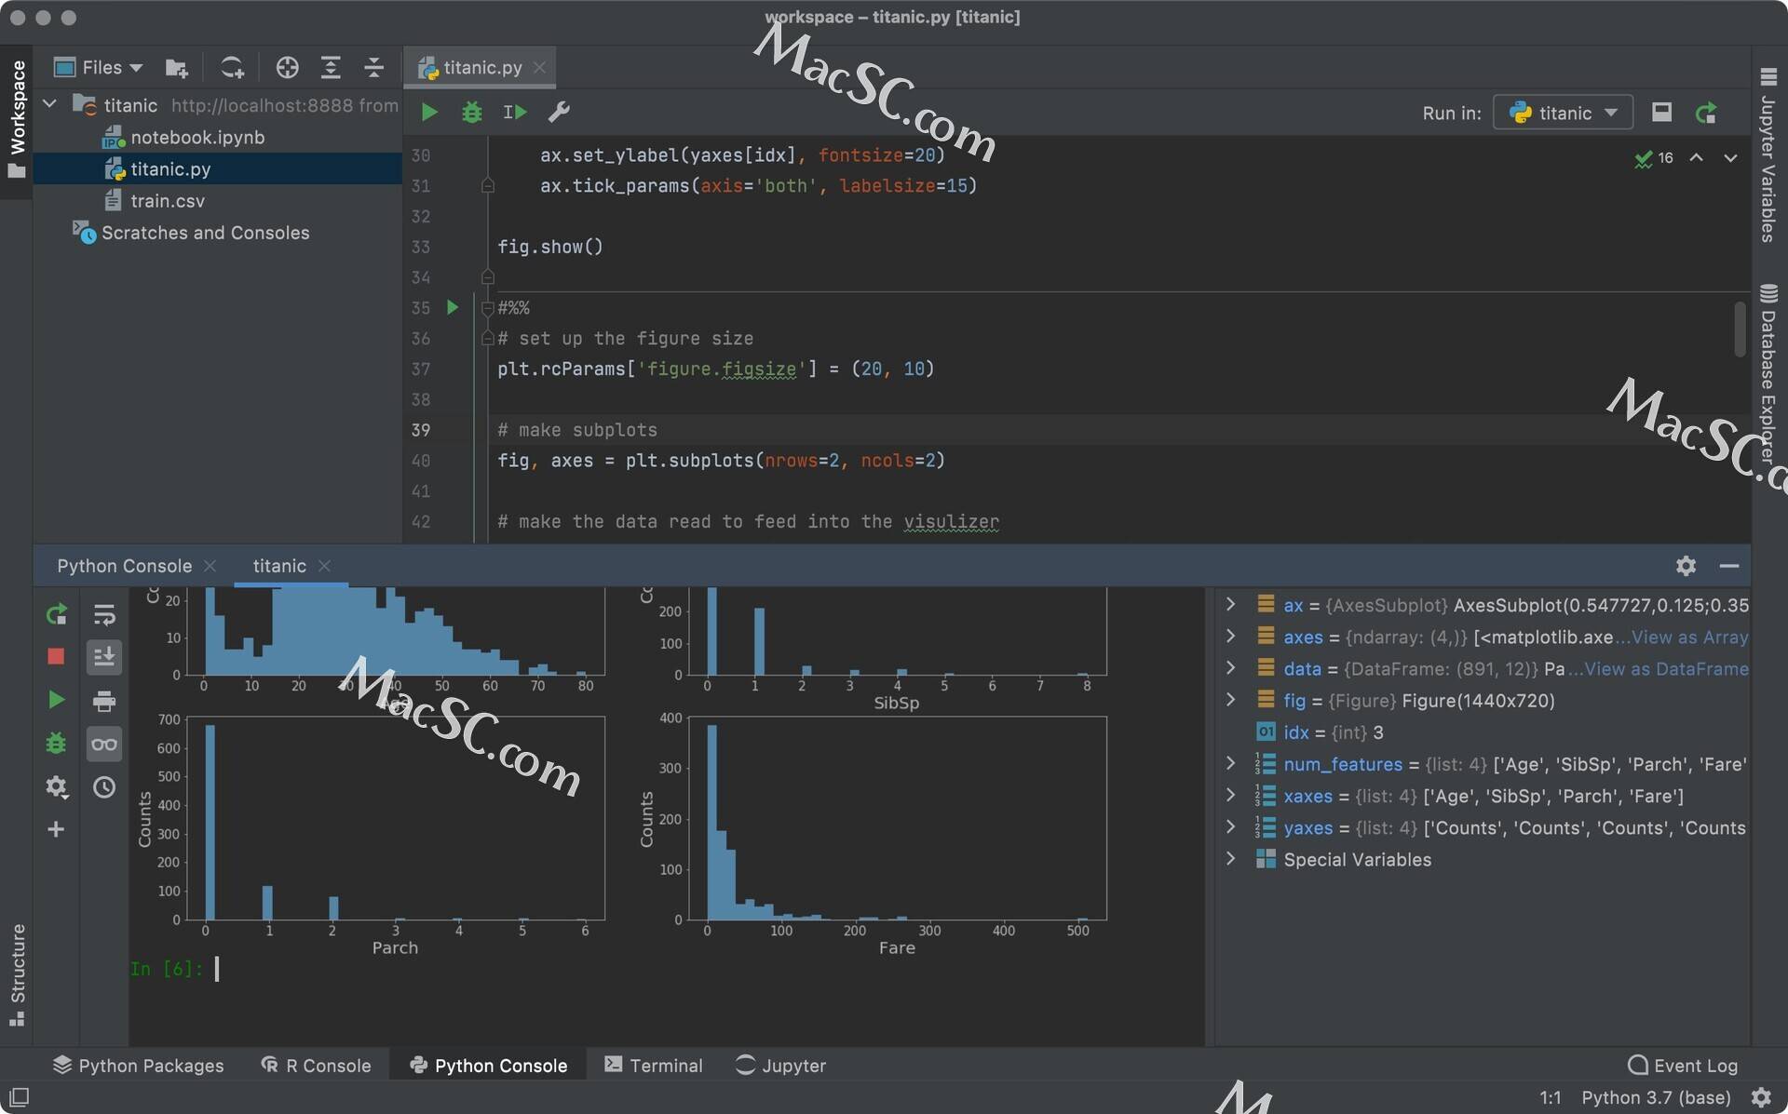The image size is (1788, 1114).
Task: Open console history via the clock icon
Action: point(103,786)
